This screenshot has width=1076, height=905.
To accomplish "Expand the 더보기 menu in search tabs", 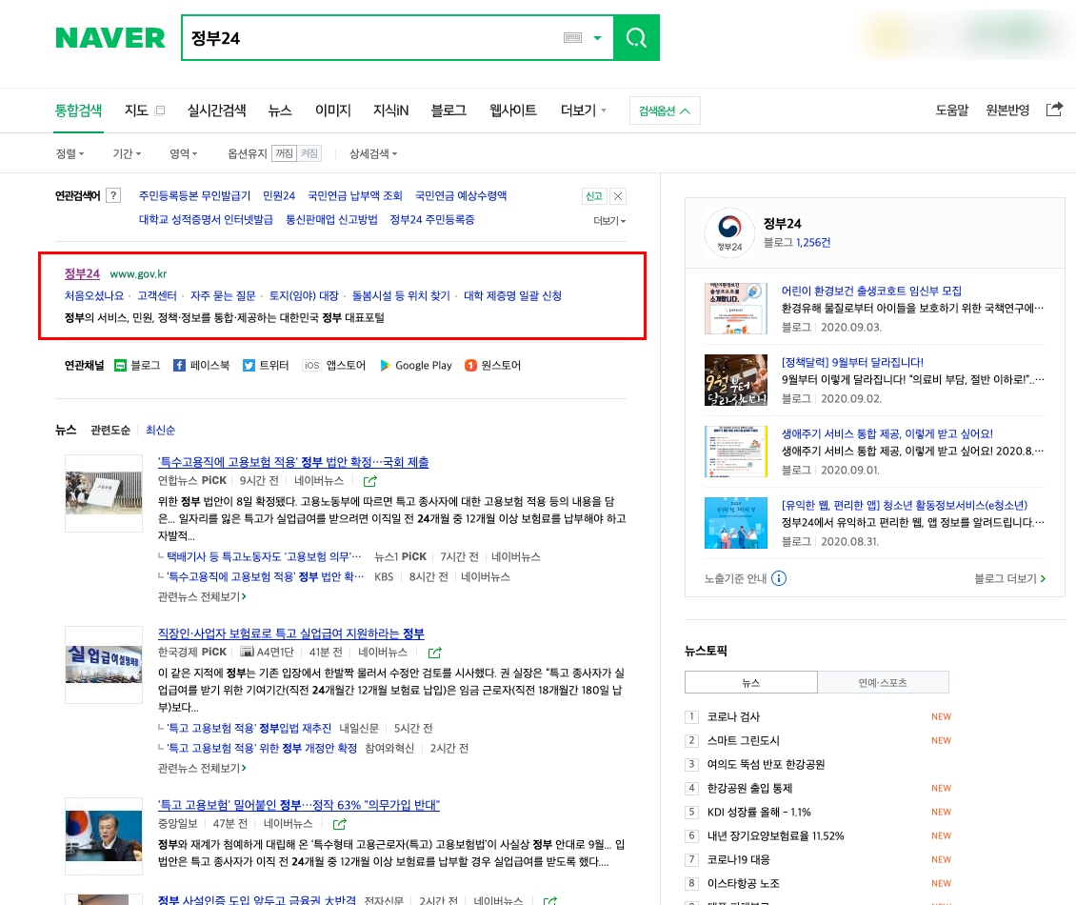I will 584,111.
